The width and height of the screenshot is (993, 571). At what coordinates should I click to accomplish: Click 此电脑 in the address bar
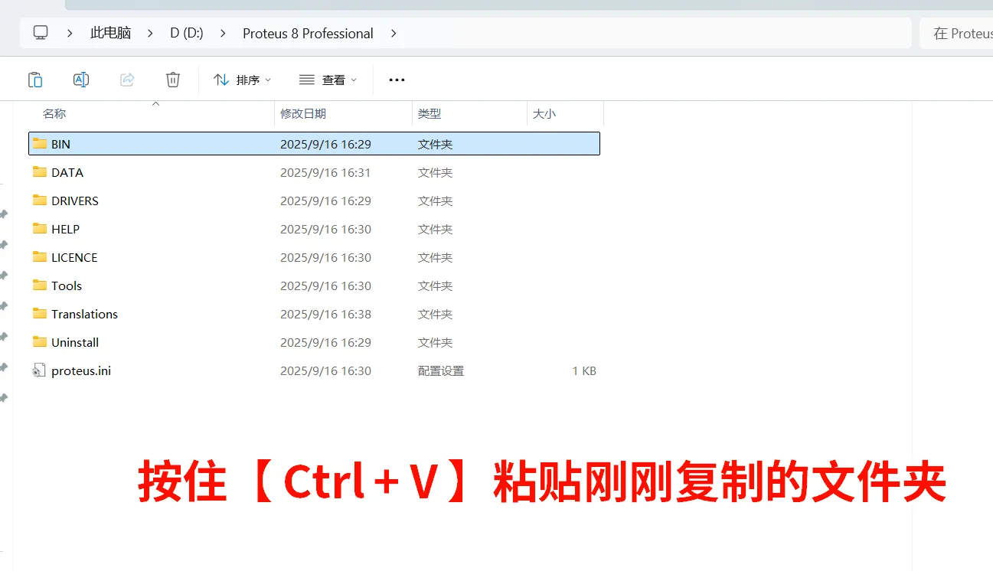point(110,33)
